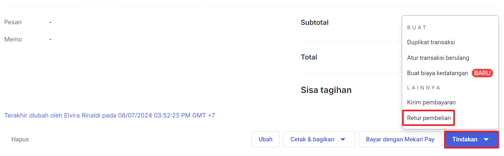This screenshot has height=156, width=504.
Task: Click the Tindakan dropdown arrow icon
Action: click(486, 139)
